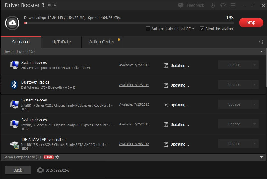Image resolution: width=267 pixels, height=179 pixels.
Task: Click Updating status for Bluetooth Radios
Action: tap(180, 85)
